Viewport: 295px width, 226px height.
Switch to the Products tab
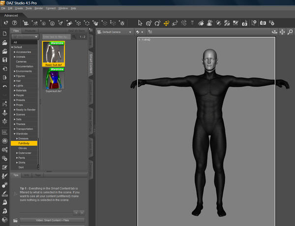30,30
